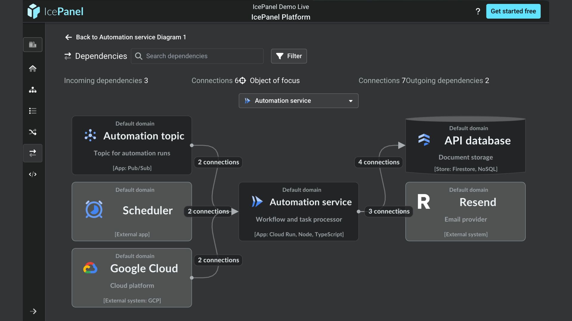
Task: Focus the Search dependencies field
Action: pos(197,56)
